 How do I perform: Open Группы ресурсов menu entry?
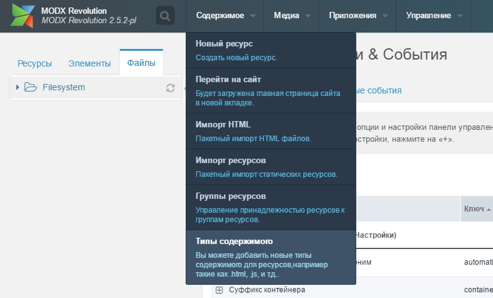(271, 208)
